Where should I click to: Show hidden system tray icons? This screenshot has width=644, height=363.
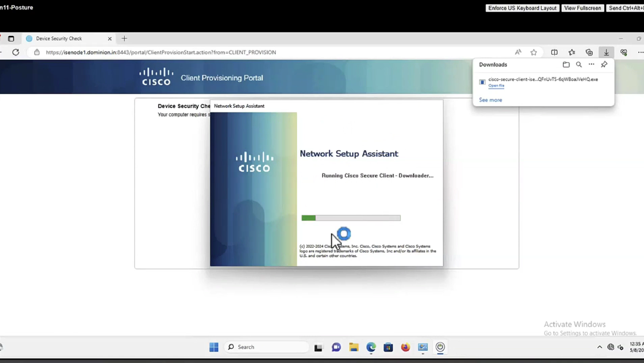(x=600, y=347)
